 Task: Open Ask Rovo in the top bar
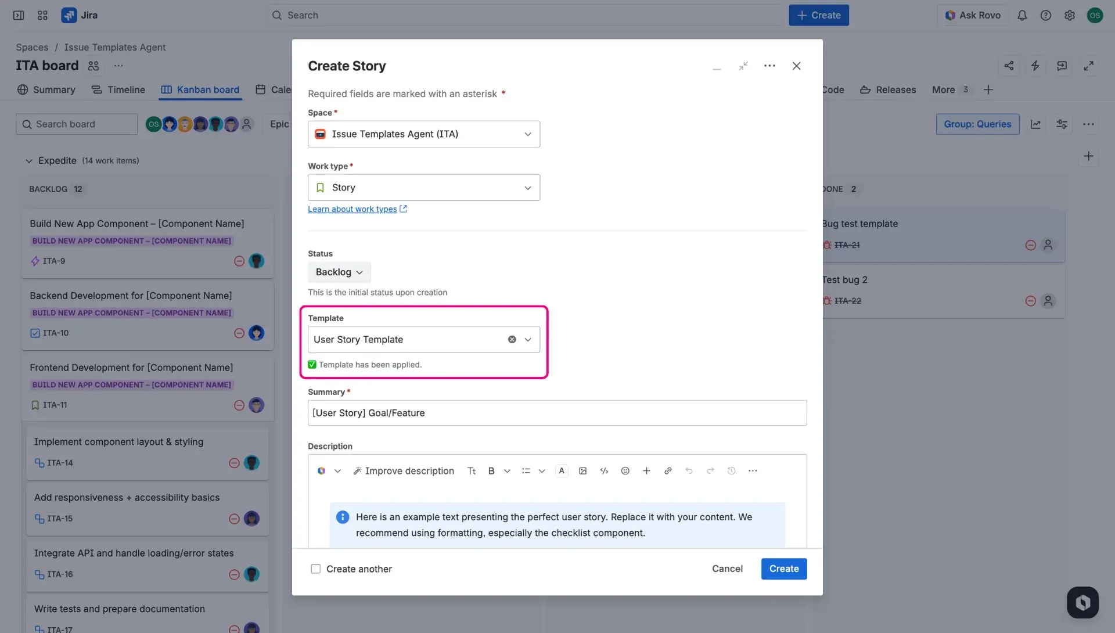(x=973, y=15)
